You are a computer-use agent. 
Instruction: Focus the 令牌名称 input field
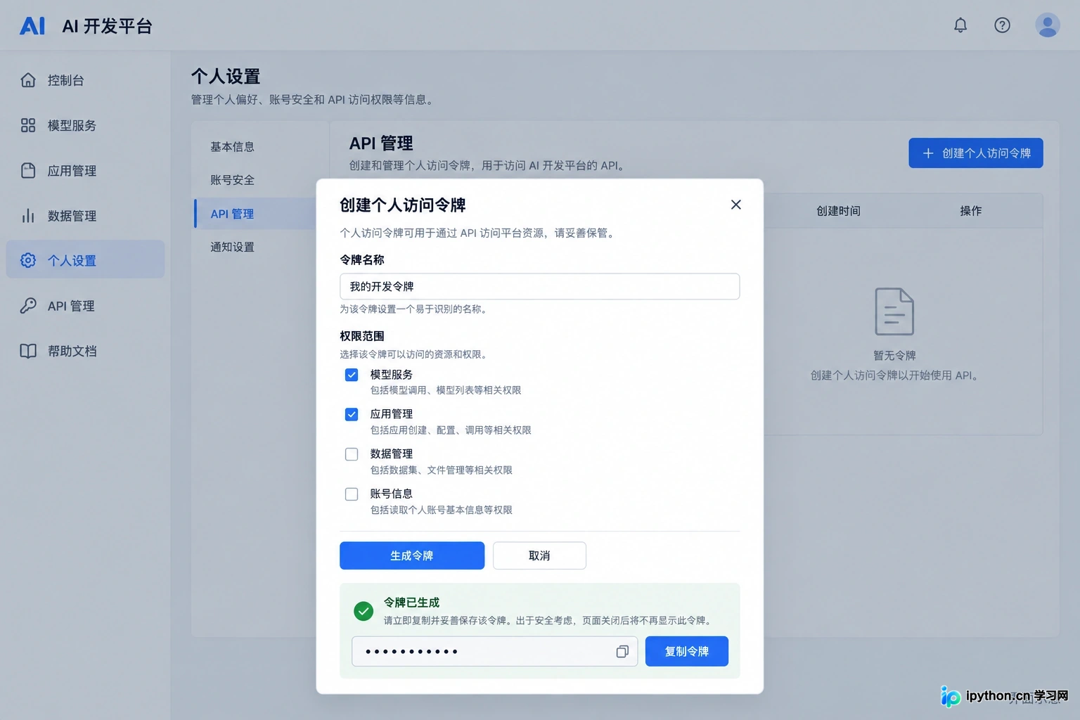539,286
